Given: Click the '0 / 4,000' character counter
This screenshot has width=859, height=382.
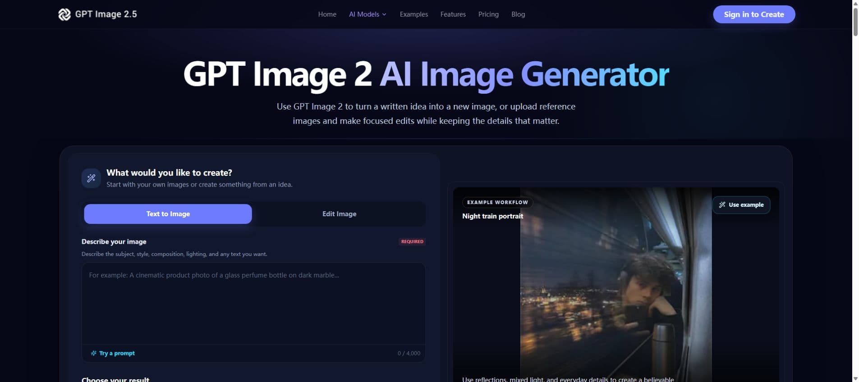Looking at the screenshot, I should point(409,353).
